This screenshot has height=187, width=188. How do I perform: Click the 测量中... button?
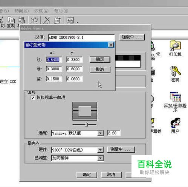coord(121,150)
